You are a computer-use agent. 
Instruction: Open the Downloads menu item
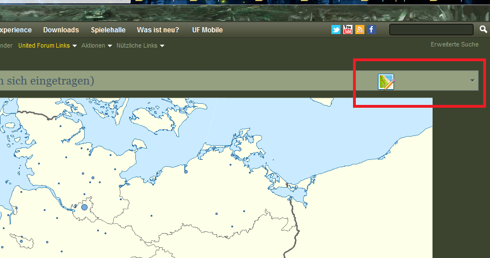61,30
